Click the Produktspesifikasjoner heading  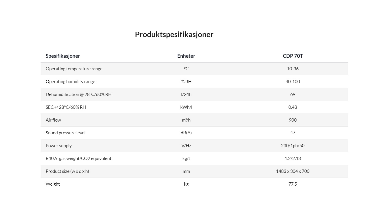[x=174, y=34]
